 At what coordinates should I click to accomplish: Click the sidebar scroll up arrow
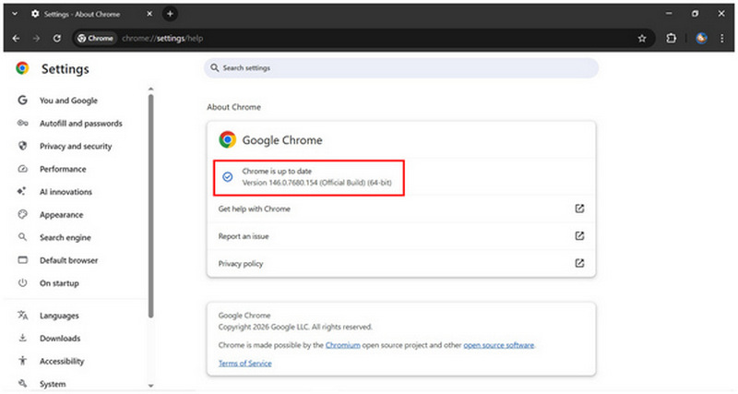click(x=150, y=89)
